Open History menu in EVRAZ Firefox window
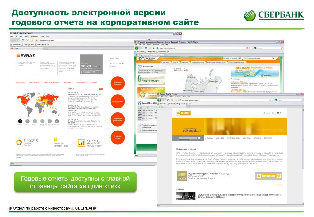The width and height of the screenshot is (314, 217). click(x=27, y=36)
